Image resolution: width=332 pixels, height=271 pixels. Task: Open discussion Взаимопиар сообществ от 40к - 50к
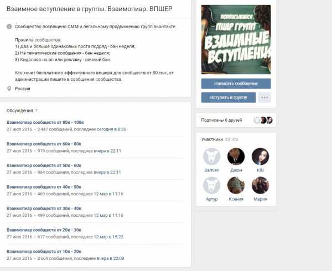[44, 187]
